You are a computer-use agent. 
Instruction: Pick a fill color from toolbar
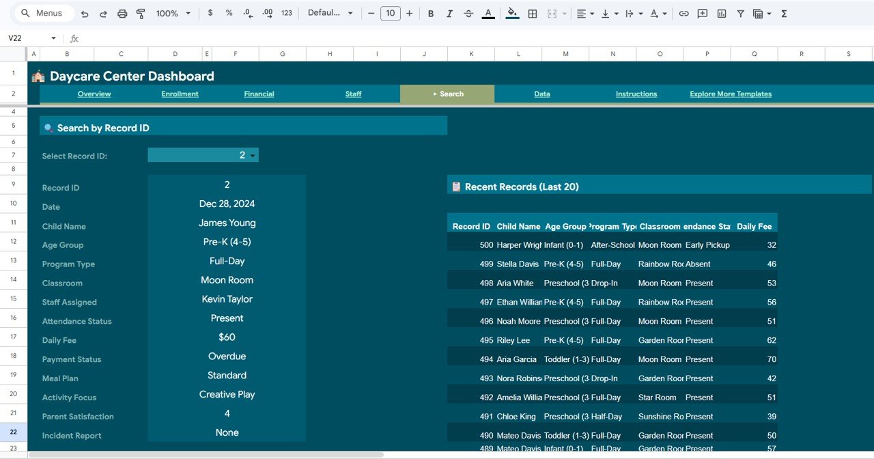(512, 14)
